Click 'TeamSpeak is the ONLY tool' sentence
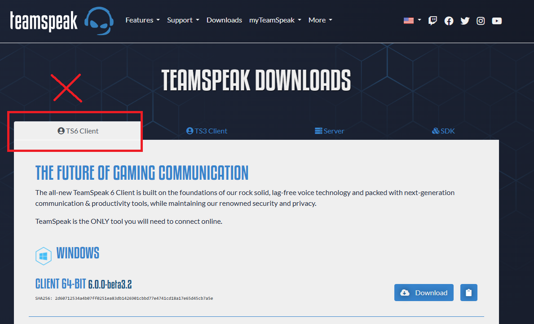This screenshot has width=534, height=324. point(129,222)
